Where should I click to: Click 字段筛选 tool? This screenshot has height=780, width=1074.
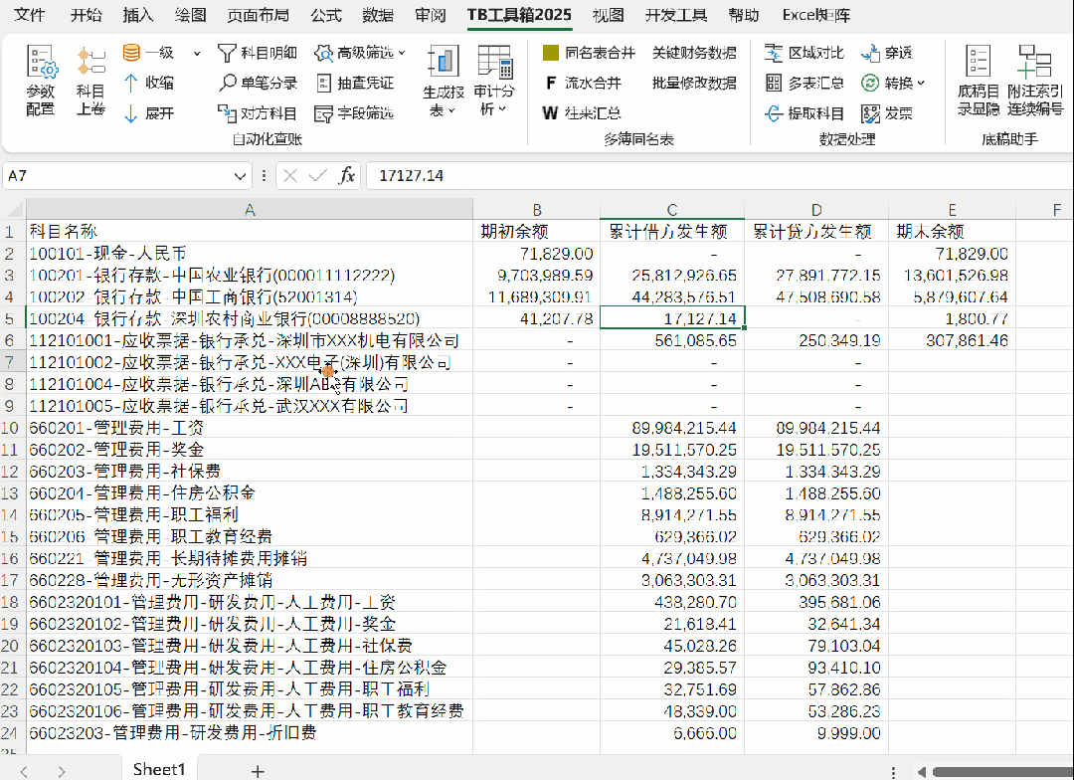(355, 113)
